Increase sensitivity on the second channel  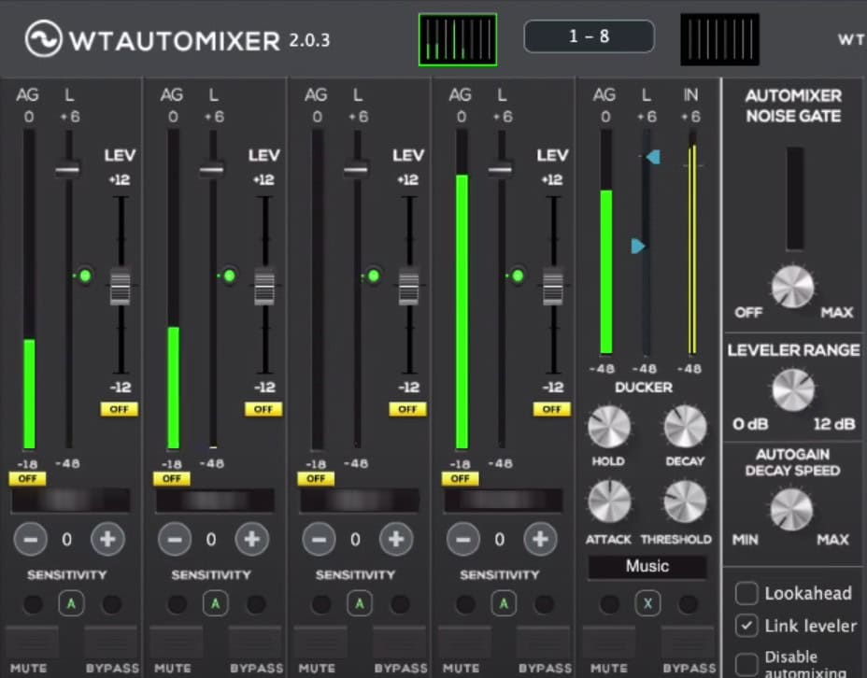[x=251, y=539]
